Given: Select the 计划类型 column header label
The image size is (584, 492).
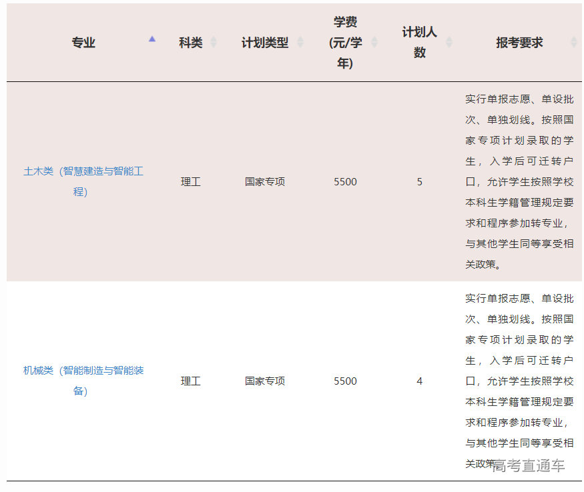Looking at the screenshot, I should (265, 43).
